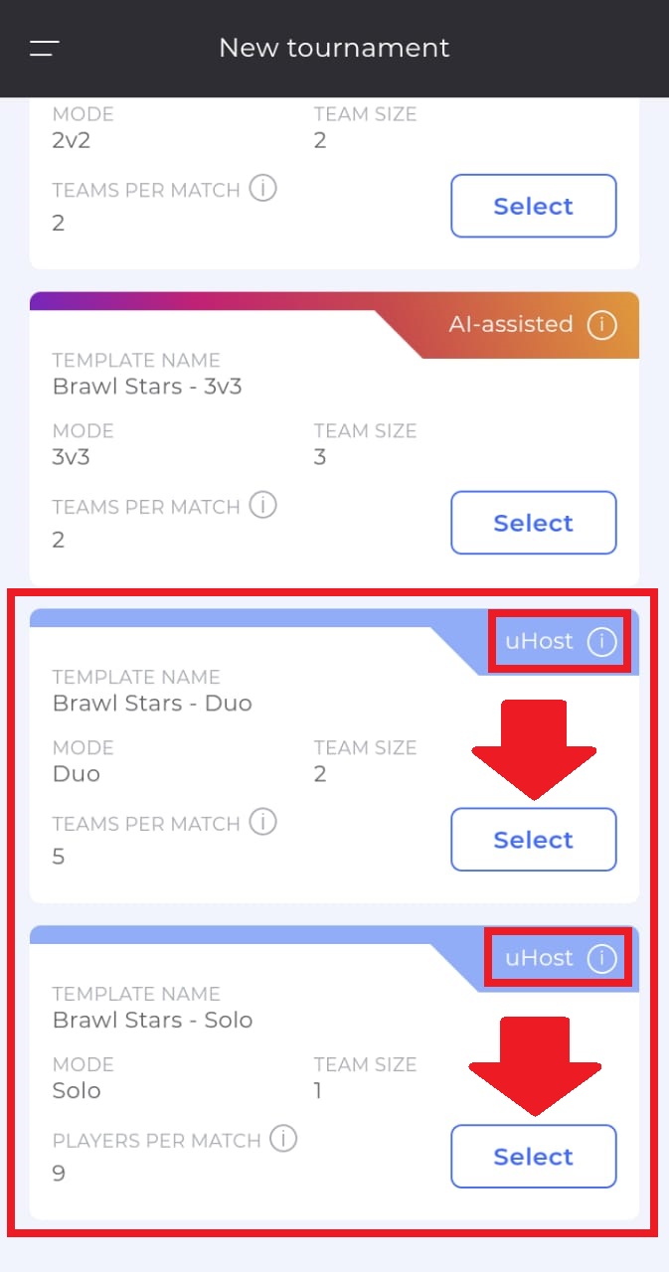Open Teams Per Match info in 3v3 card
This screenshot has width=669, height=1272.
262,505
